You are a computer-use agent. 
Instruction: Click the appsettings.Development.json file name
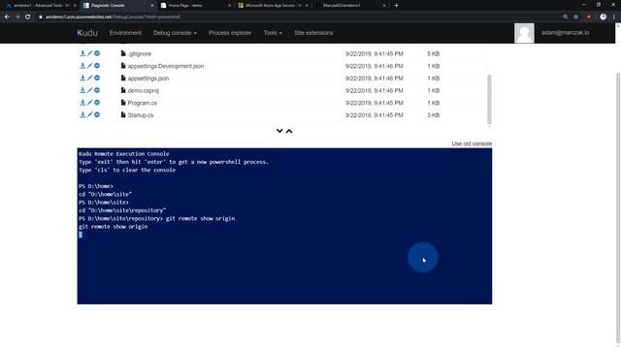pos(166,66)
